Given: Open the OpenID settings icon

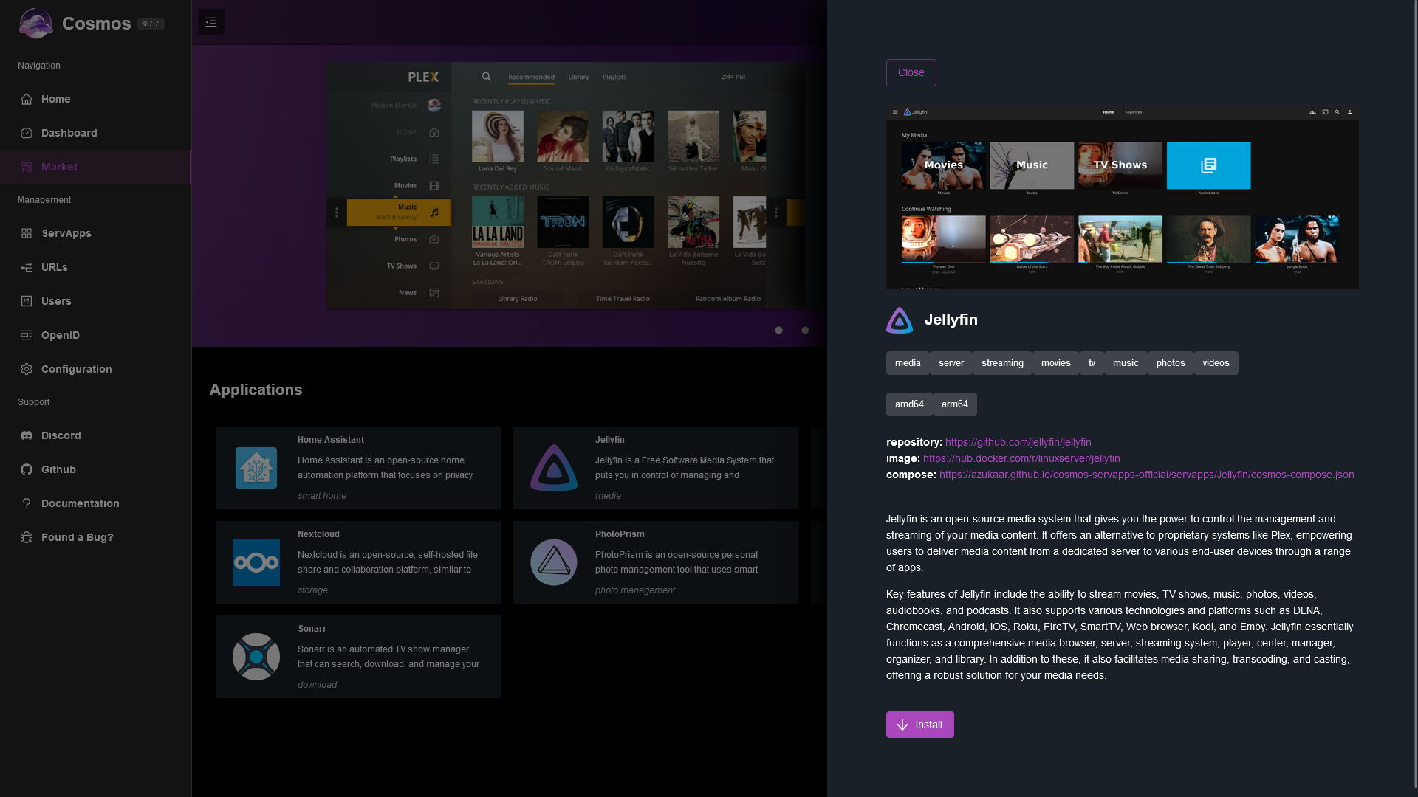Looking at the screenshot, I should point(27,335).
